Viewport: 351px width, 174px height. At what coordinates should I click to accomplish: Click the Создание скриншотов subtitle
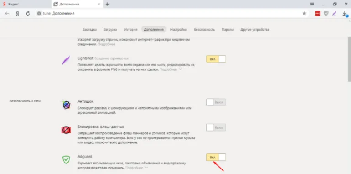pyautogui.click(x=112, y=58)
